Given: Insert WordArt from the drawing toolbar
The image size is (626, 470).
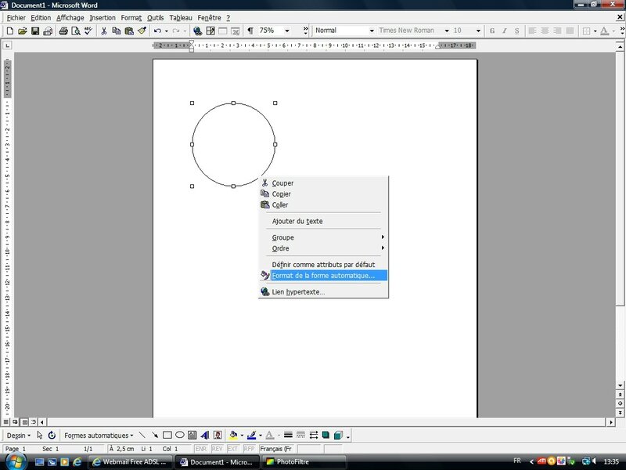Looking at the screenshot, I should click(x=204, y=435).
